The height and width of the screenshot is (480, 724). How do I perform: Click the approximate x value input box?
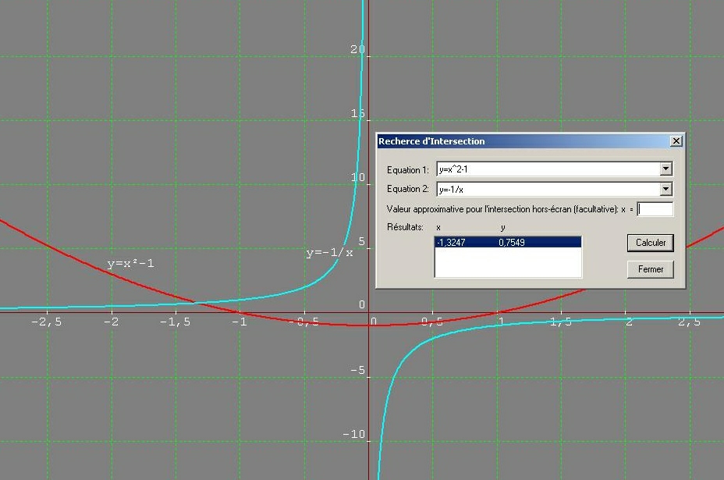tap(655, 209)
